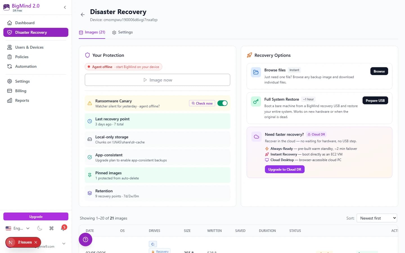The image size is (405, 253).
Task: Navigate to Billing
Action: coord(36,91)
